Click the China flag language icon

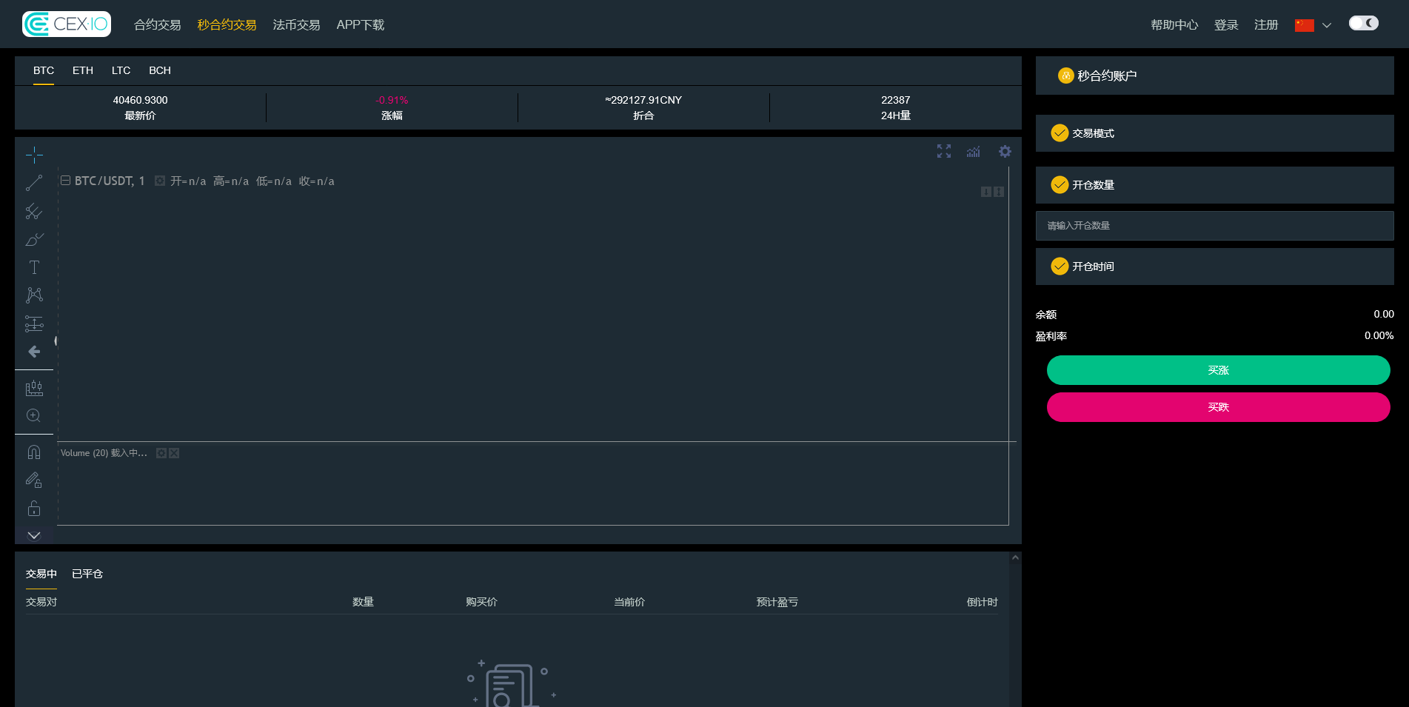tap(1305, 25)
